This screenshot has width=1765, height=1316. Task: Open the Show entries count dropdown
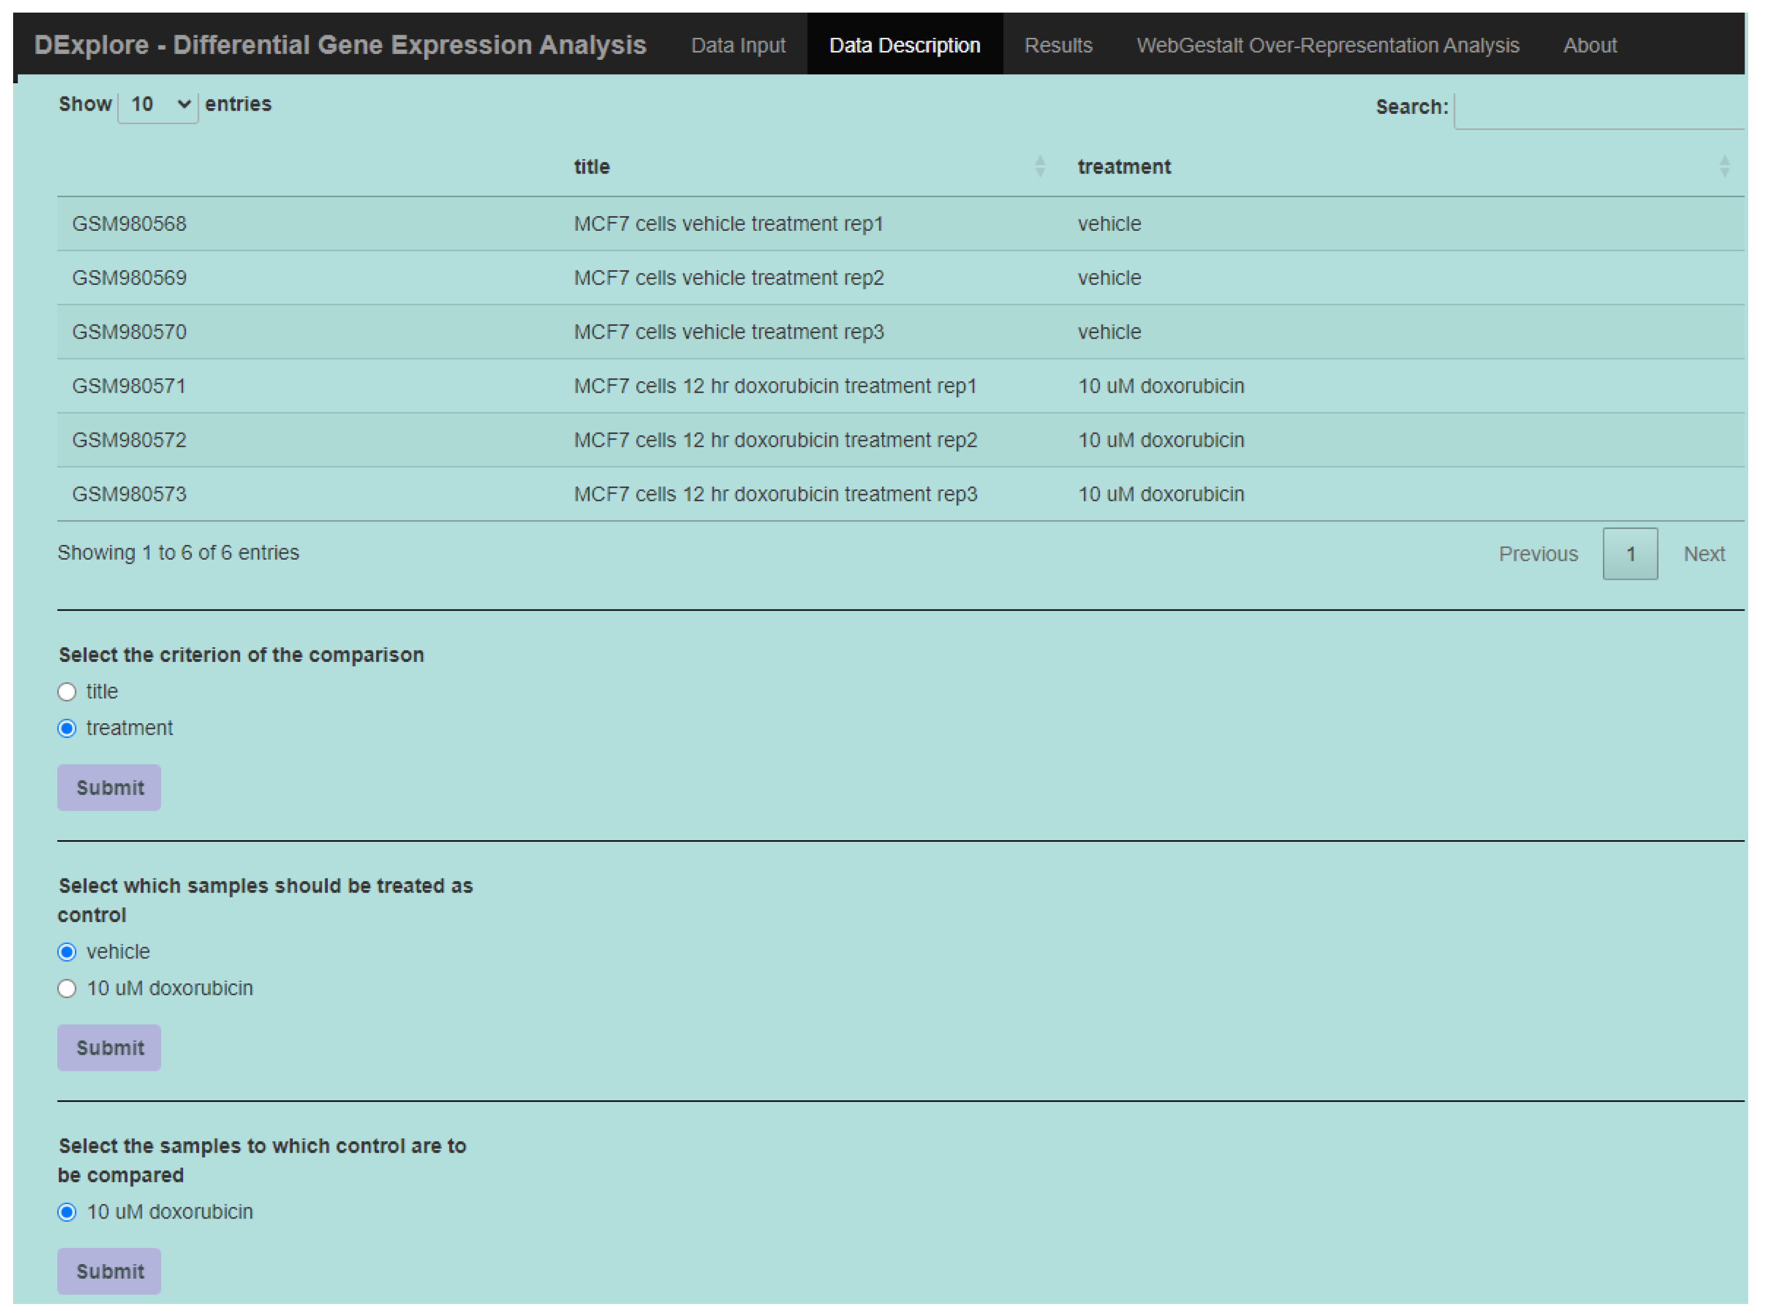tap(158, 104)
